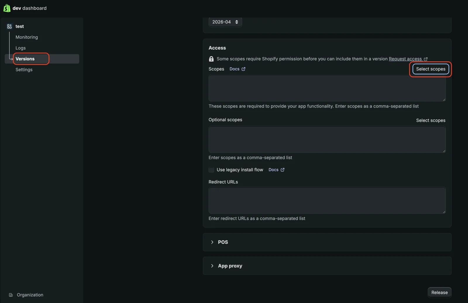Open the 2026-04 API version dropdown
Viewport: 468px width, 303px height.
point(225,22)
